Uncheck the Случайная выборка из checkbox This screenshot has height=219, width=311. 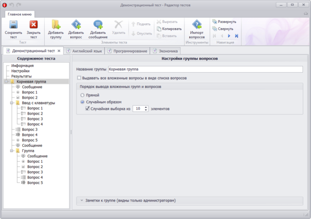pos(88,108)
